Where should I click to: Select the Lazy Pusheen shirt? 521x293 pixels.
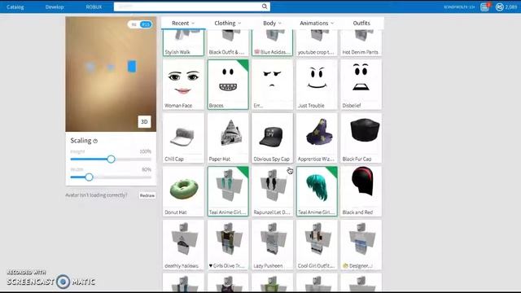click(273, 245)
